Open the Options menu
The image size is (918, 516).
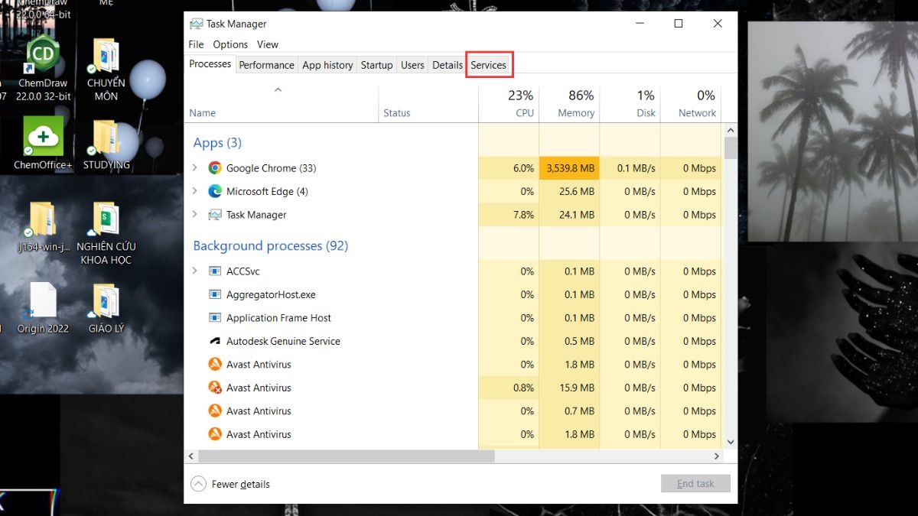(230, 44)
